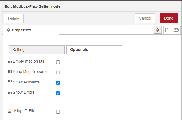The height and width of the screenshot is (120, 182).
Task: Click file code icon beside Using IO-File
Action: pyautogui.click(x=10, y=111)
